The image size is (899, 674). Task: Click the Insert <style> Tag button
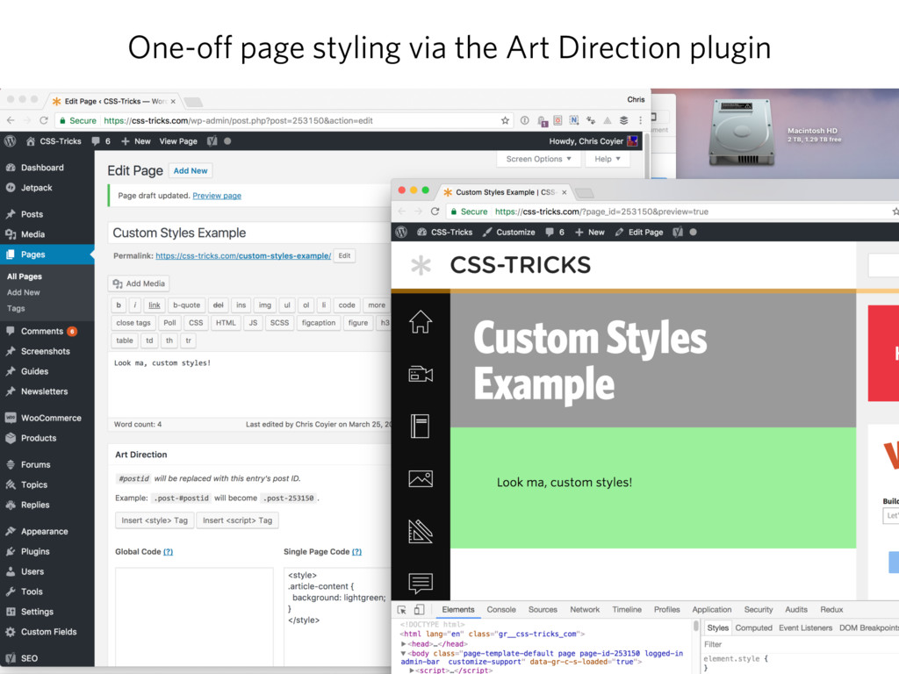point(155,520)
